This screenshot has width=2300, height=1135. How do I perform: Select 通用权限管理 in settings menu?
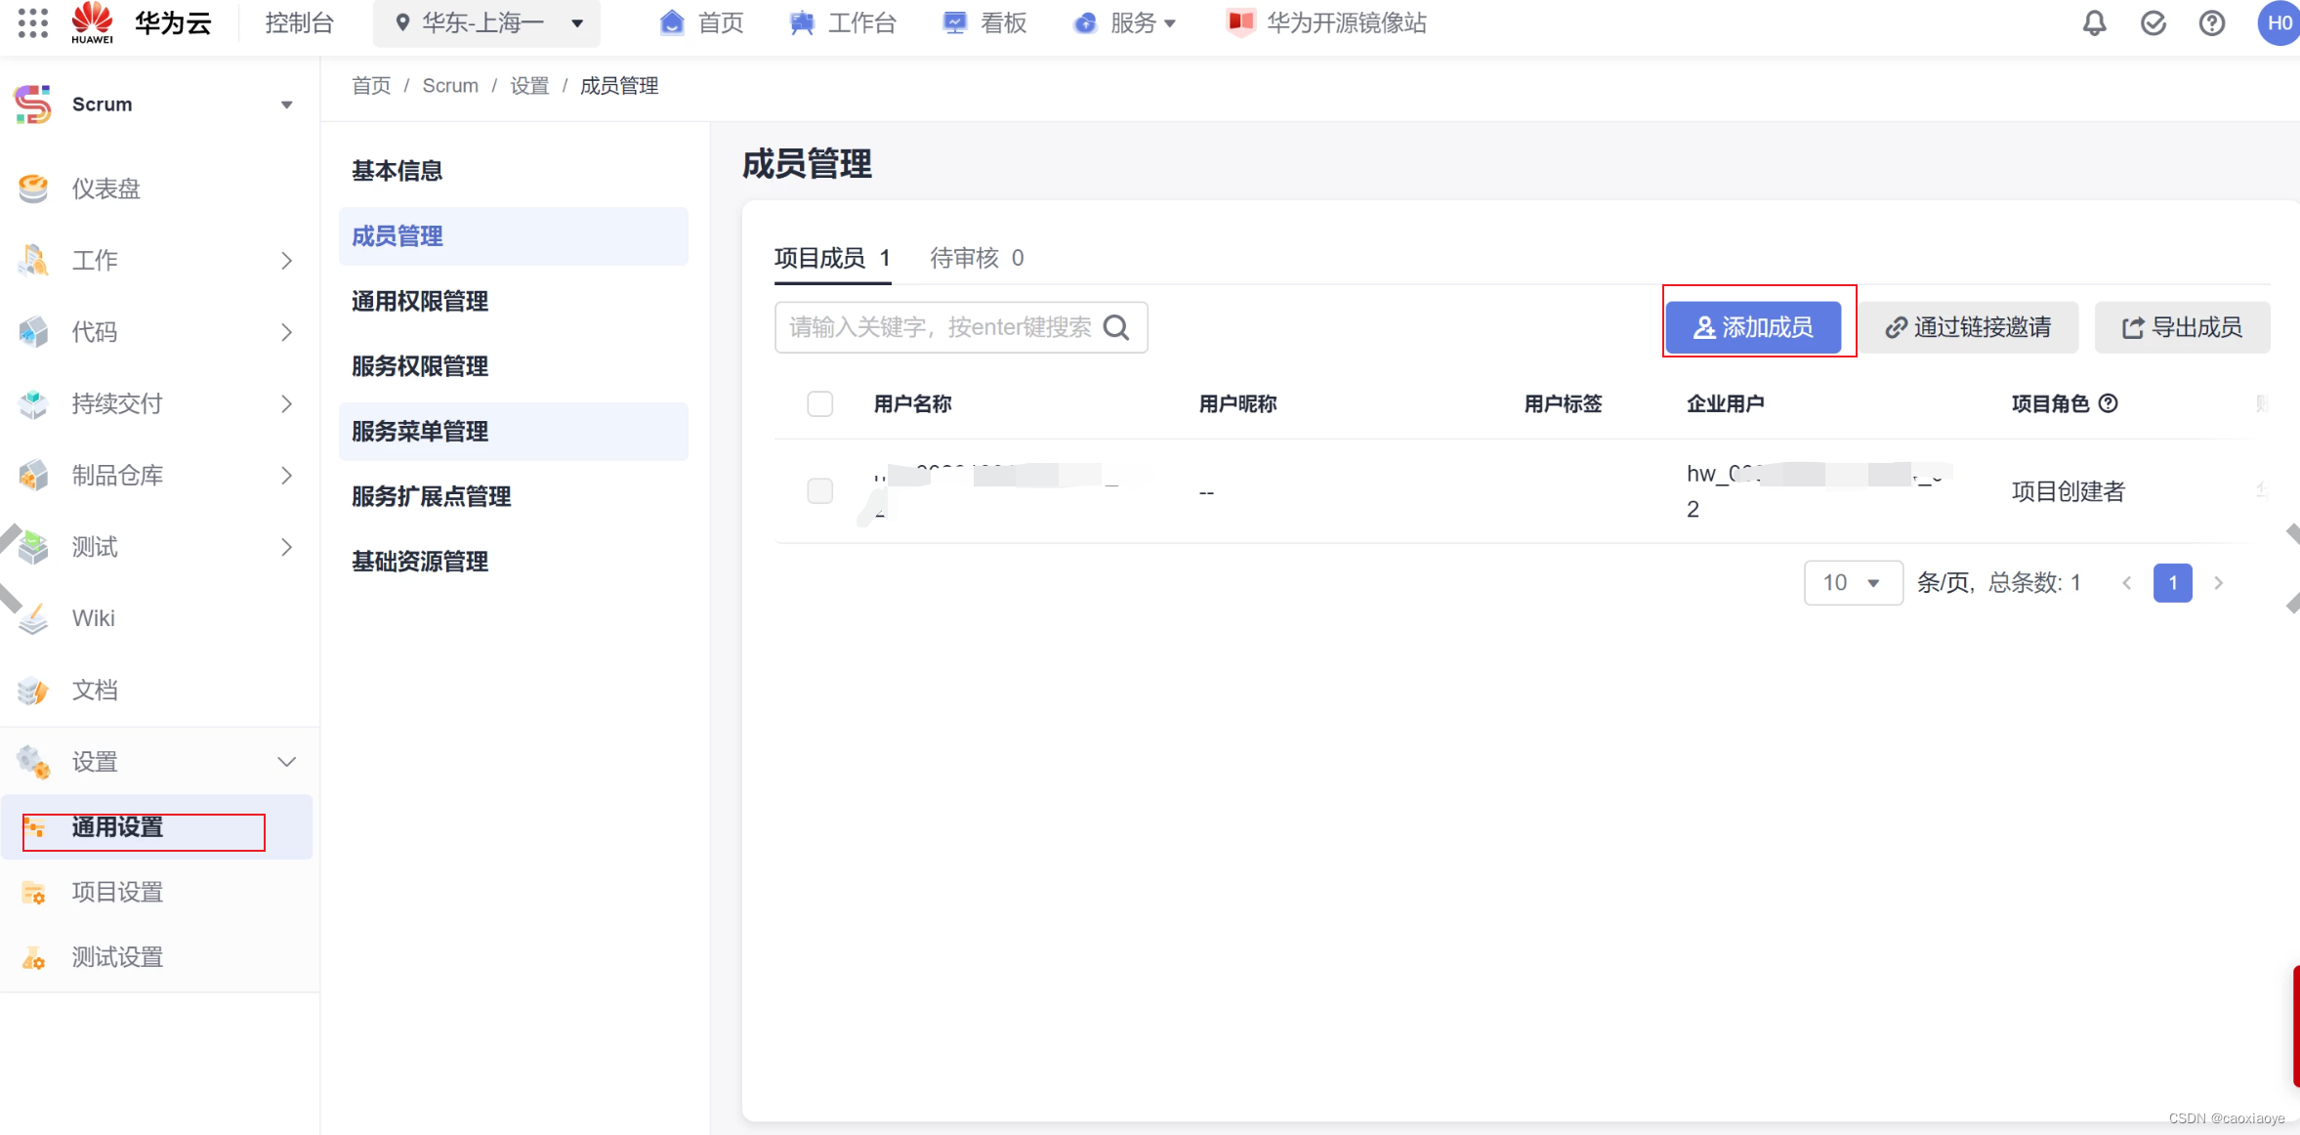(420, 302)
